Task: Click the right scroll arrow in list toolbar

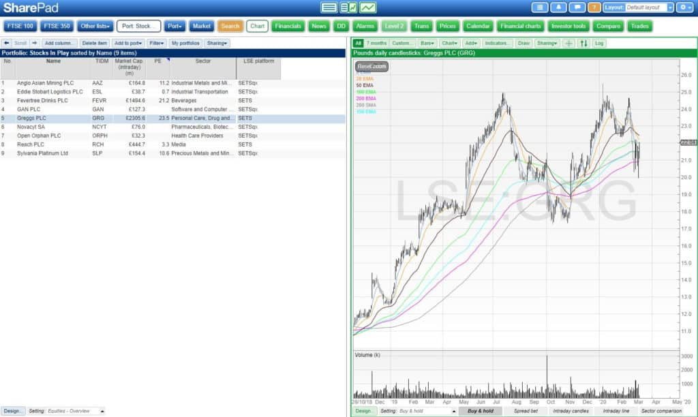Action: [34, 43]
